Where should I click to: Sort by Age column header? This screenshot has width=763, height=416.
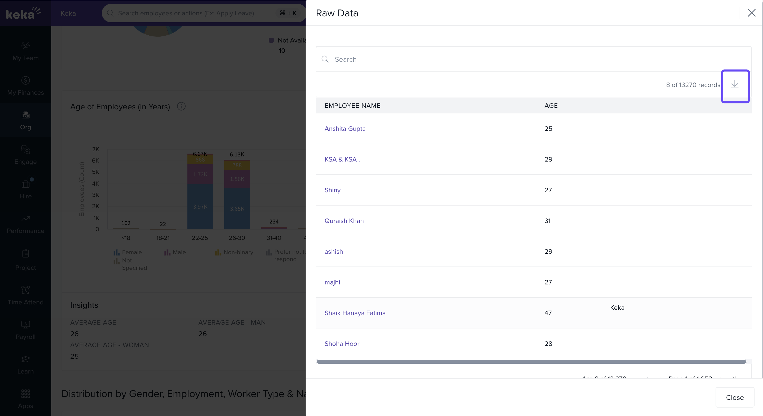[551, 105]
